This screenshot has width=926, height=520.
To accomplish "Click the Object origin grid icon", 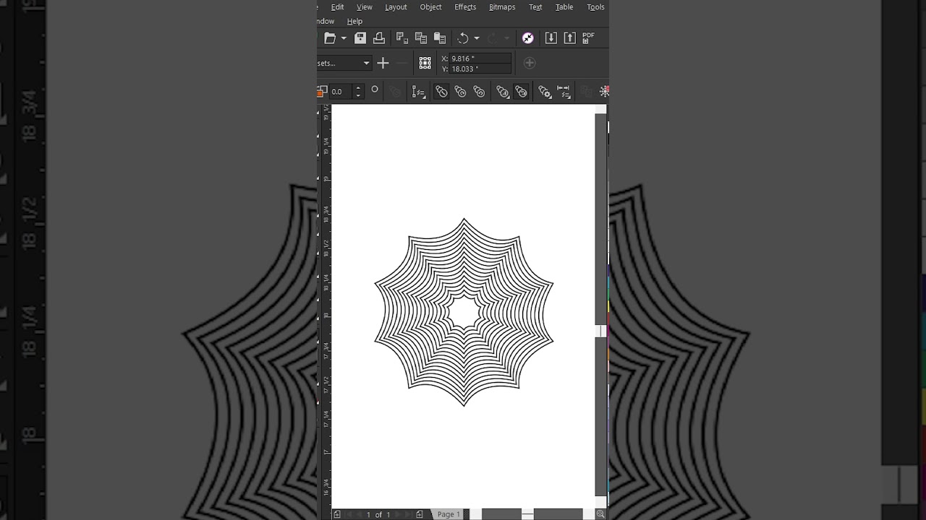I will click(x=425, y=64).
